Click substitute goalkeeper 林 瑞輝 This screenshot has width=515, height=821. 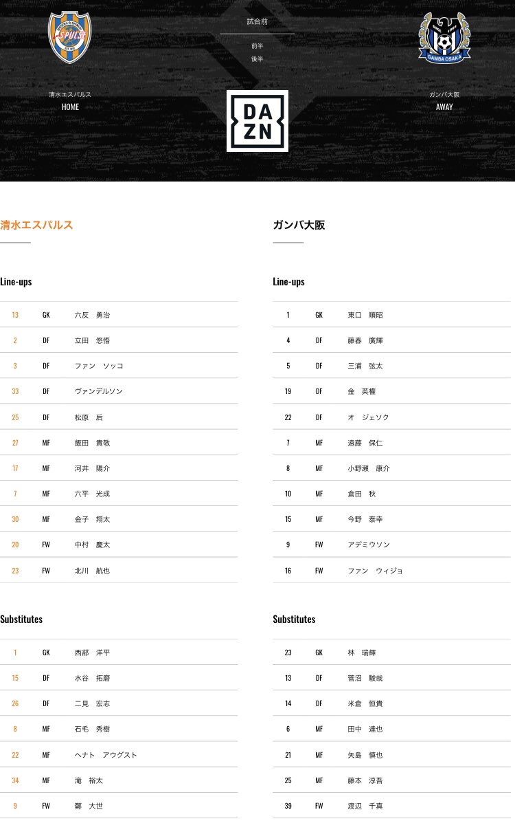(x=361, y=653)
